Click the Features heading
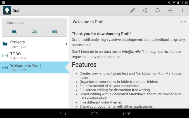 pos(84,65)
